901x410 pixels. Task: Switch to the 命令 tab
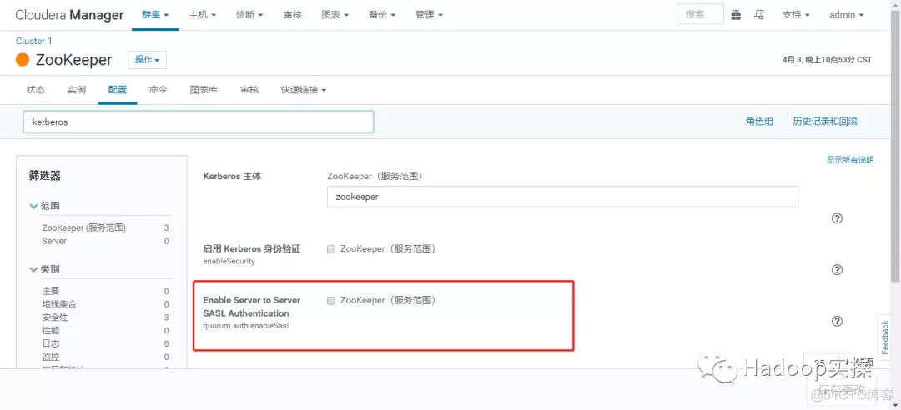tap(158, 90)
